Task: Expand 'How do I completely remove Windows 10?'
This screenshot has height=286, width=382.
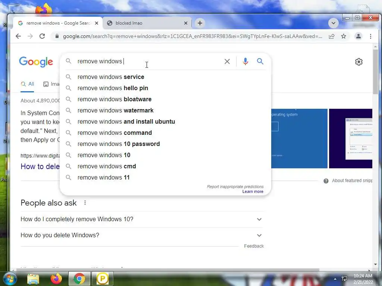Action: [142, 219]
